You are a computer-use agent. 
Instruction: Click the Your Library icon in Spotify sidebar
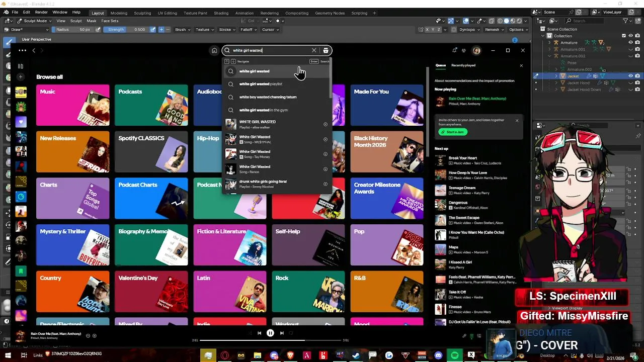click(21, 66)
